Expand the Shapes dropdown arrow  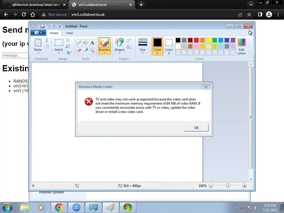(x=120, y=53)
